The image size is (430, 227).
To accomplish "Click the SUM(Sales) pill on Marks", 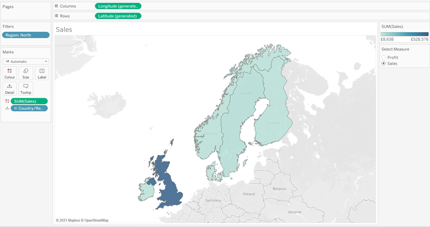I will (x=29, y=101).
